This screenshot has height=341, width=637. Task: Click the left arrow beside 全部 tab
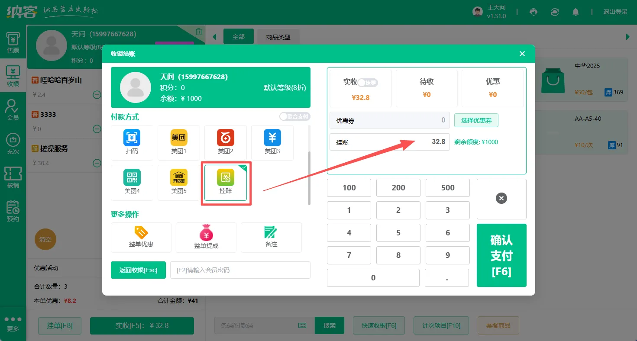(x=214, y=37)
